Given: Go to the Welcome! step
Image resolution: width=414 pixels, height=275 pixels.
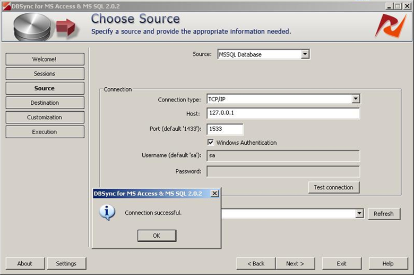Looking at the screenshot, I should pos(45,59).
